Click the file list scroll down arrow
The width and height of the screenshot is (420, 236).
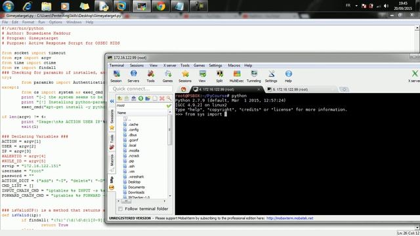coord(169,196)
